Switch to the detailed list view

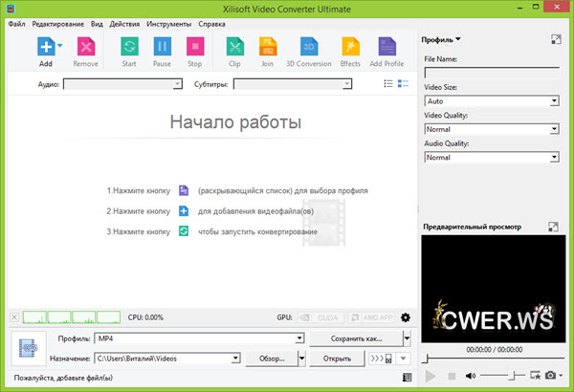click(x=389, y=84)
